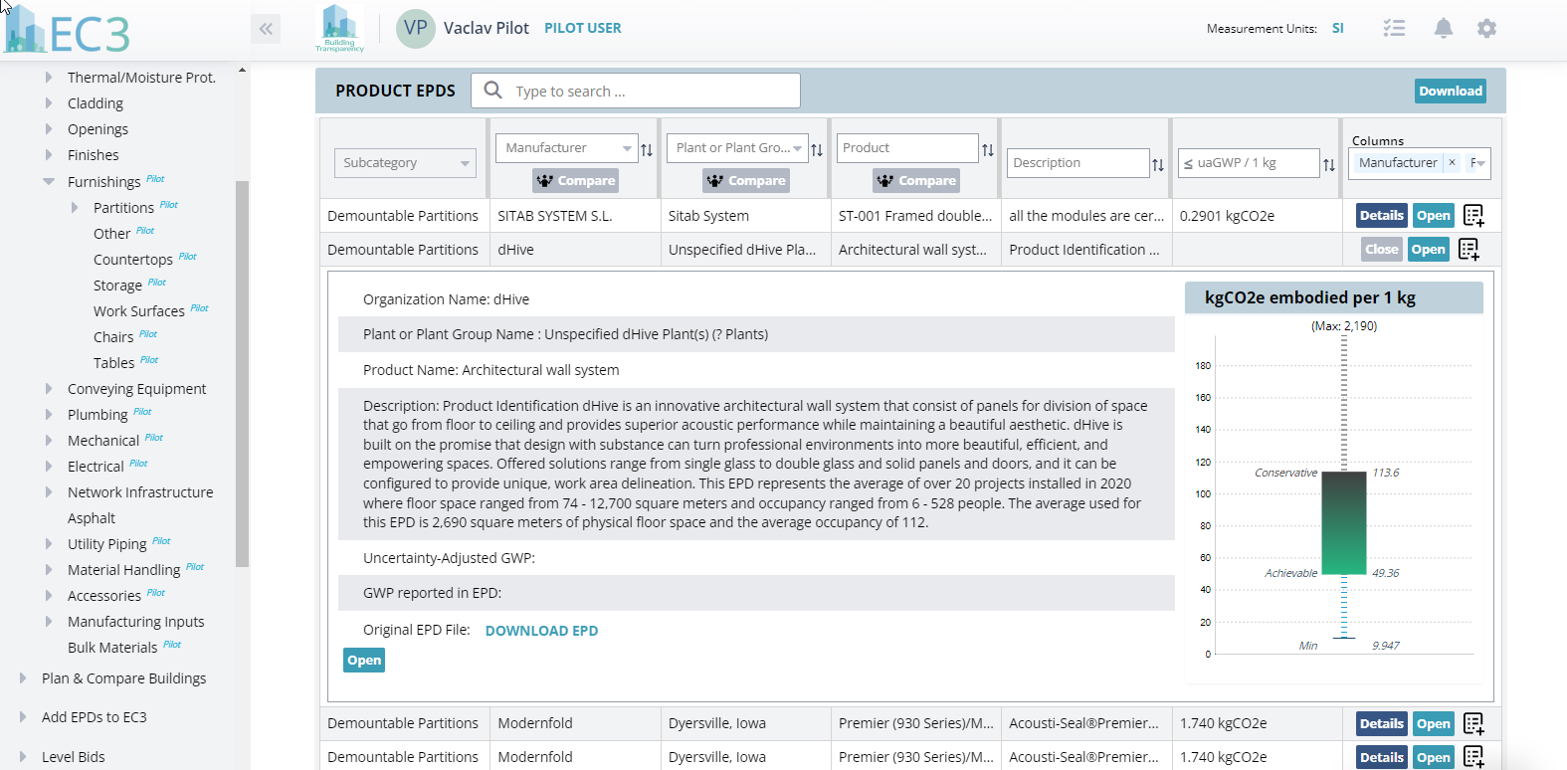Open notifications bell
Screen dimensions: 1567x770
pyautogui.click(x=1443, y=28)
